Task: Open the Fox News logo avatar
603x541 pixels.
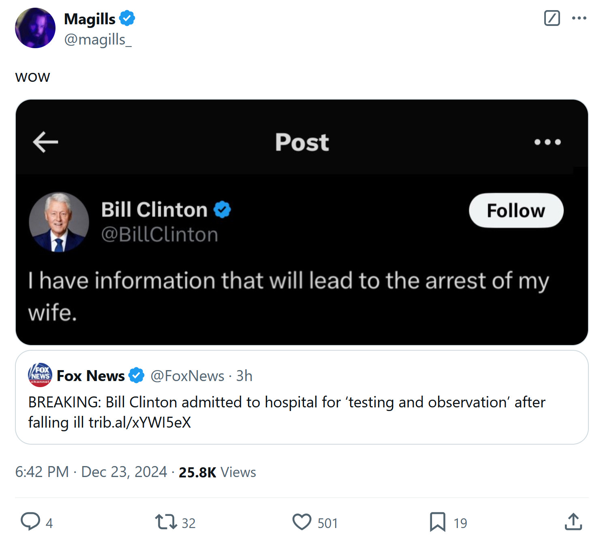Action: 40,375
